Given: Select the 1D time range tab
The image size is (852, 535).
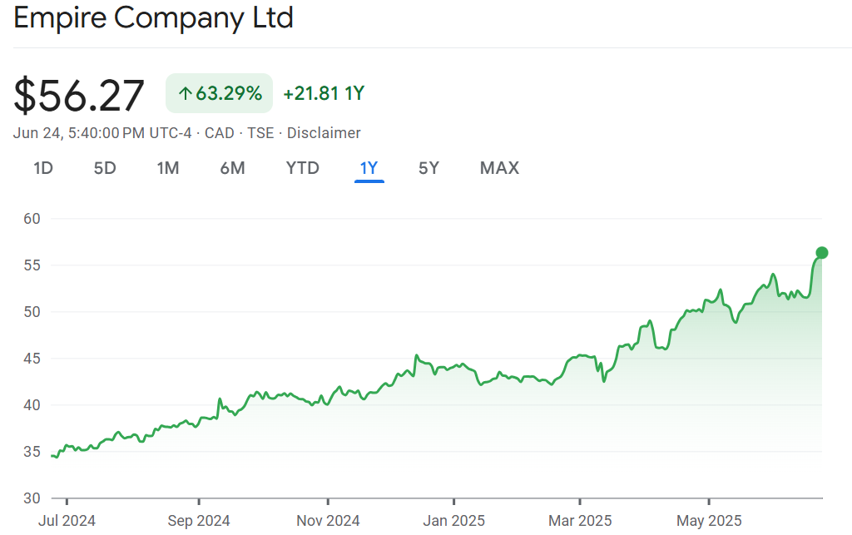Looking at the screenshot, I should pyautogui.click(x=43, y=168).
